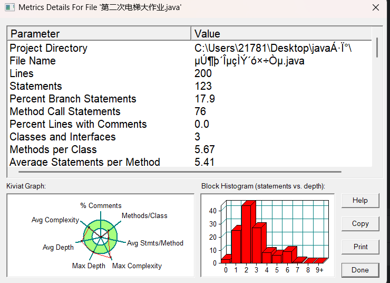This screenshot has width=390, height=283.
Task: Print the metrics report
Action: [360, 247]
